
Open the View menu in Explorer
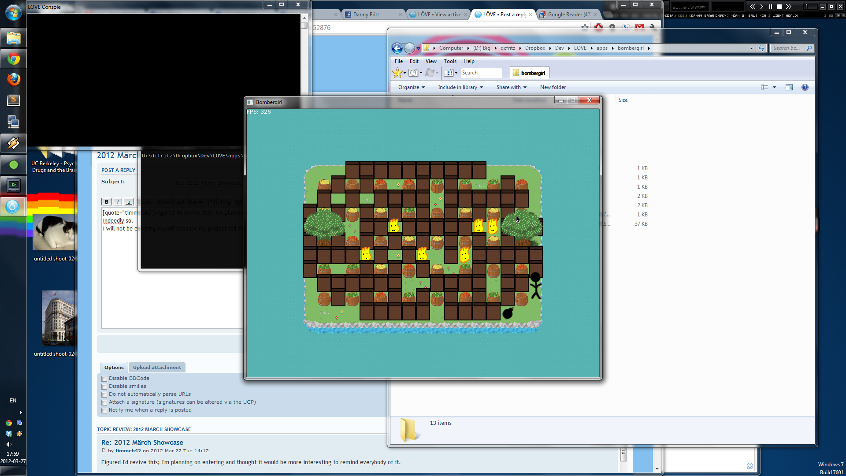pos(431,61)
